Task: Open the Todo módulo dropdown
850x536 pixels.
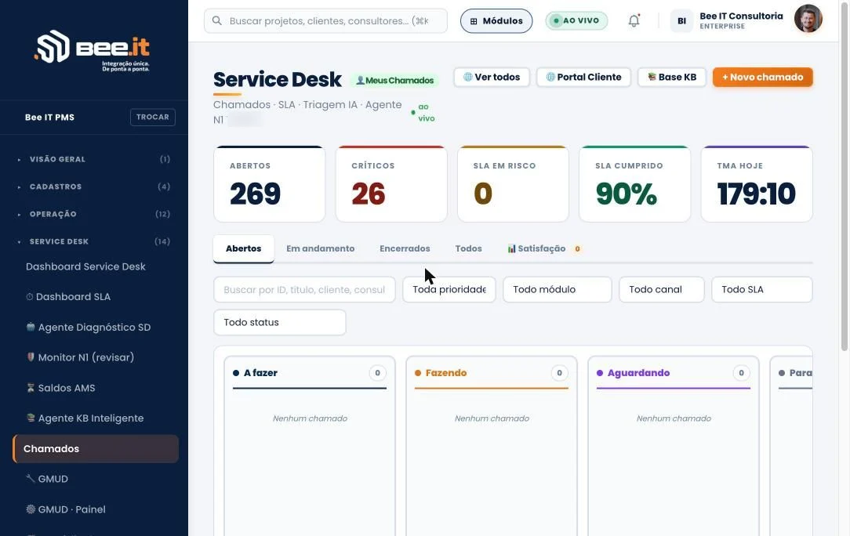Action: pos(558,289)
